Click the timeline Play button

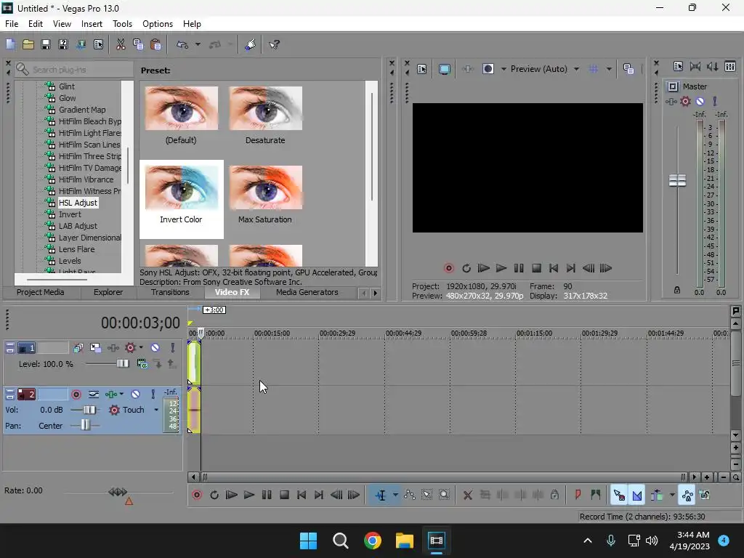[249, 495]
